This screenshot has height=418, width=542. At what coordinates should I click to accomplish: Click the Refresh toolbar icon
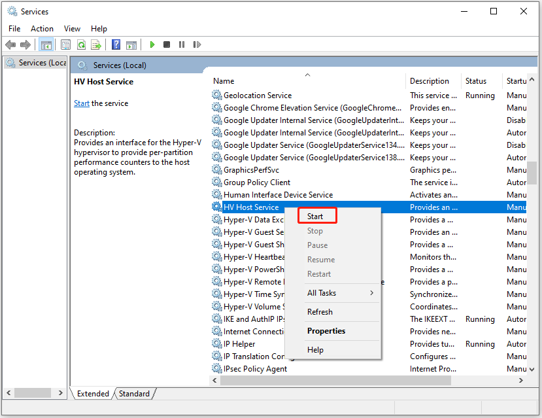[81, 44]
